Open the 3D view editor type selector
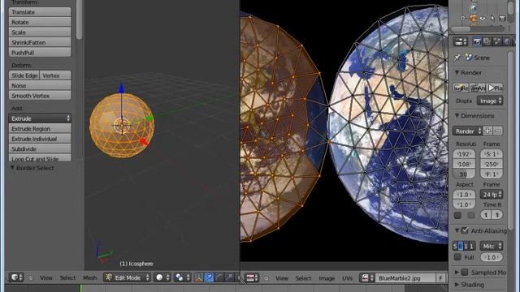 tap(16, 277)
